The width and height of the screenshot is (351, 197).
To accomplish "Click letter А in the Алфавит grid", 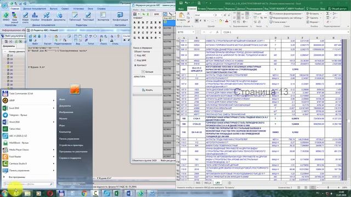I will click(x=134, y=22).
